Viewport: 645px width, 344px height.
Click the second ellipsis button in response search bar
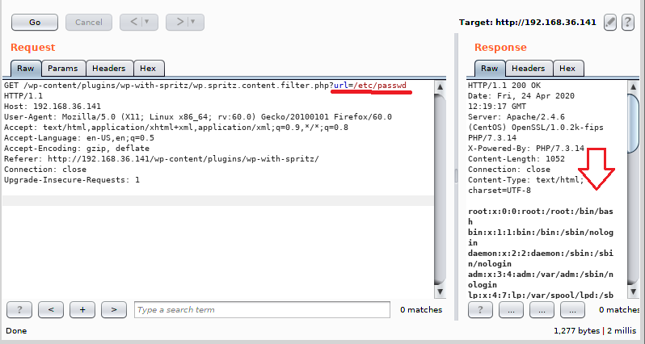(542, 310)
